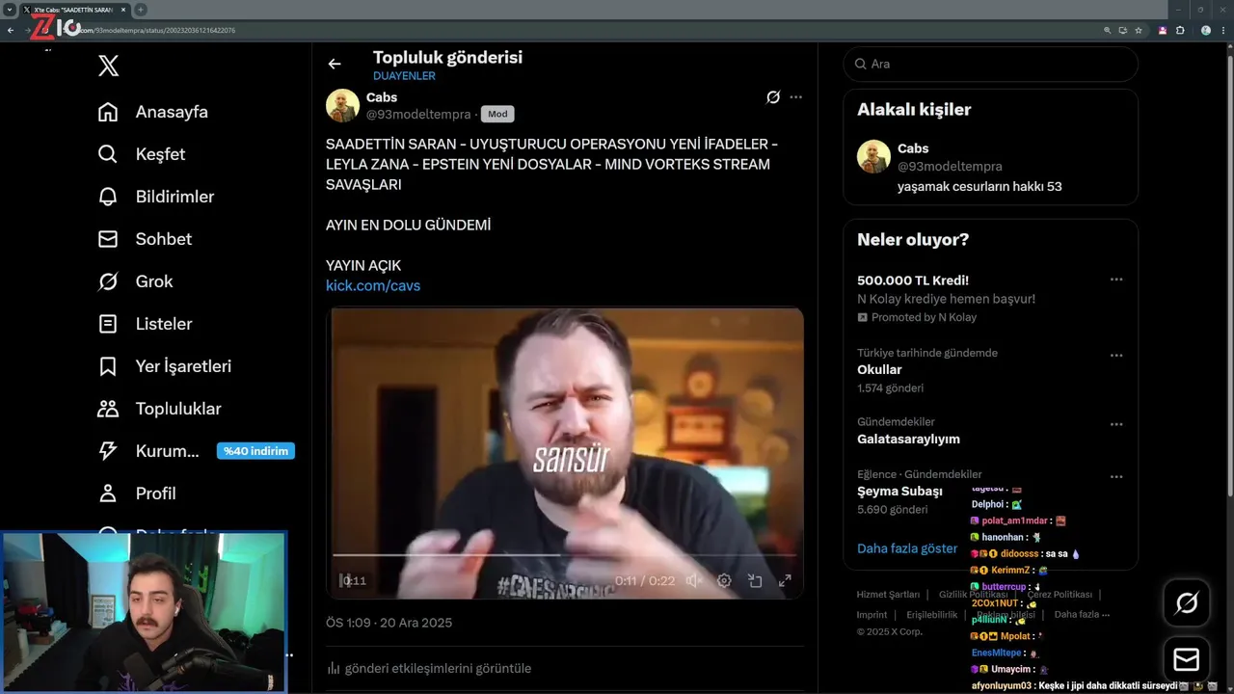Open DUAYENLER community link
Viewport: 1234px width, 694px height.
tap(404, 76)
